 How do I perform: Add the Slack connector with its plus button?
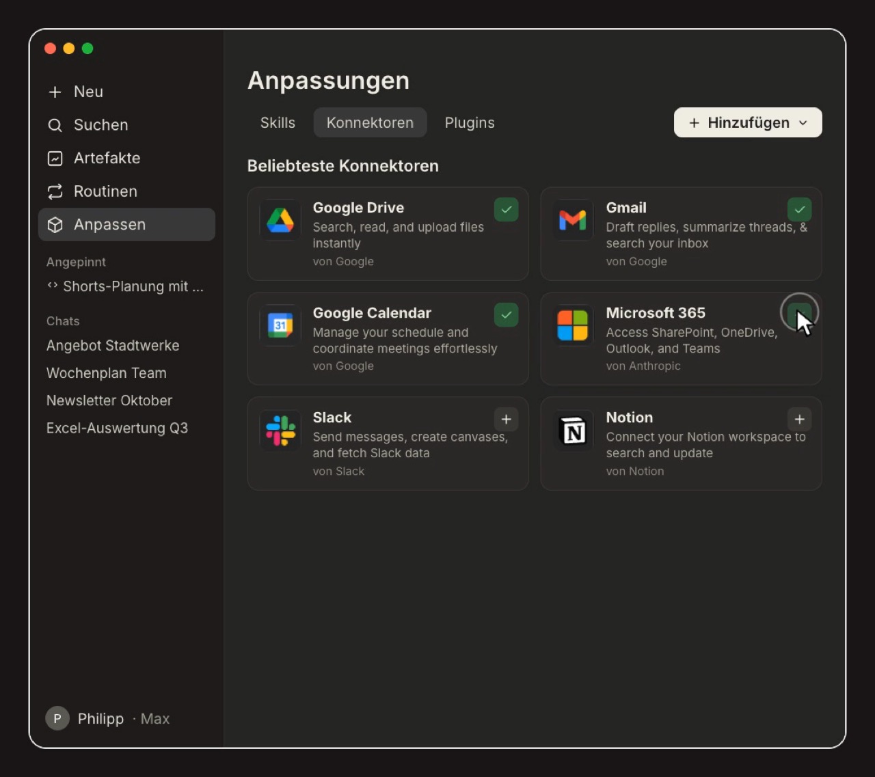point(506,420)
